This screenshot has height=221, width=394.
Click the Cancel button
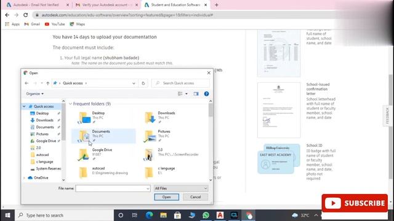[196, 197]
